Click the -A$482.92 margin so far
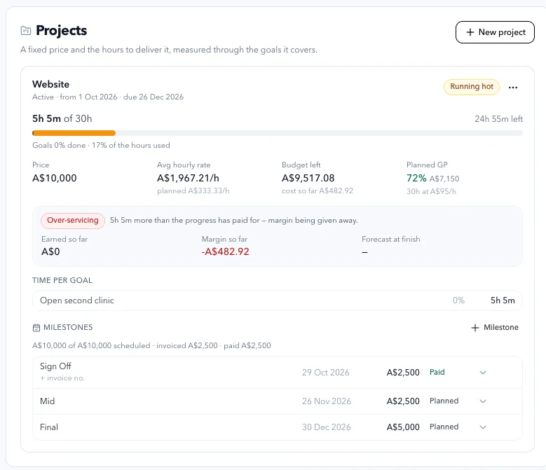546x470 pixels. (x=225, y=251)
